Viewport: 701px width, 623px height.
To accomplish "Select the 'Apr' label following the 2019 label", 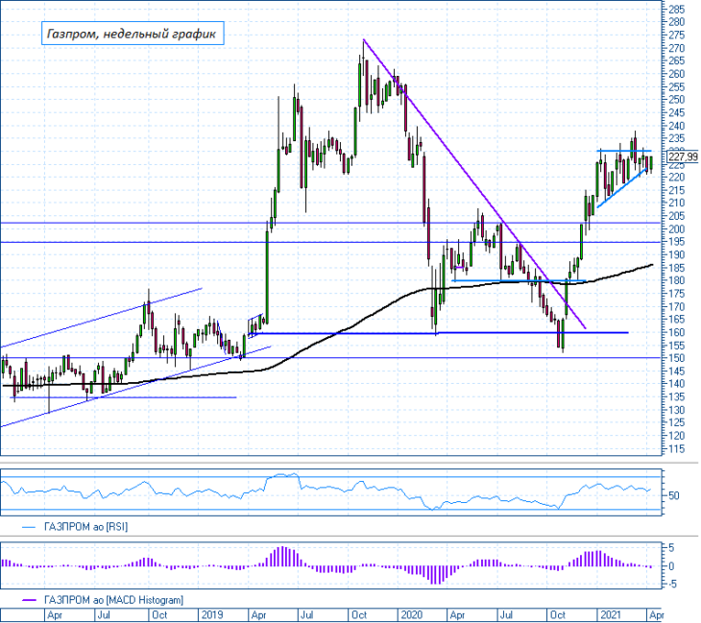I will pyautogui.click(x=259, y=615).
